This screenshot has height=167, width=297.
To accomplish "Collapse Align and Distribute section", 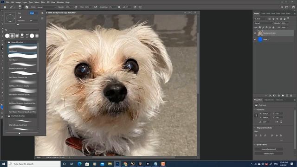I will 255,128.
